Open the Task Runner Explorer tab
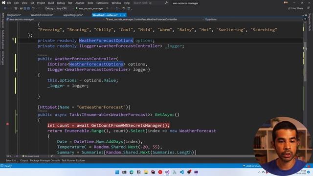 click(x=73, y=160)
